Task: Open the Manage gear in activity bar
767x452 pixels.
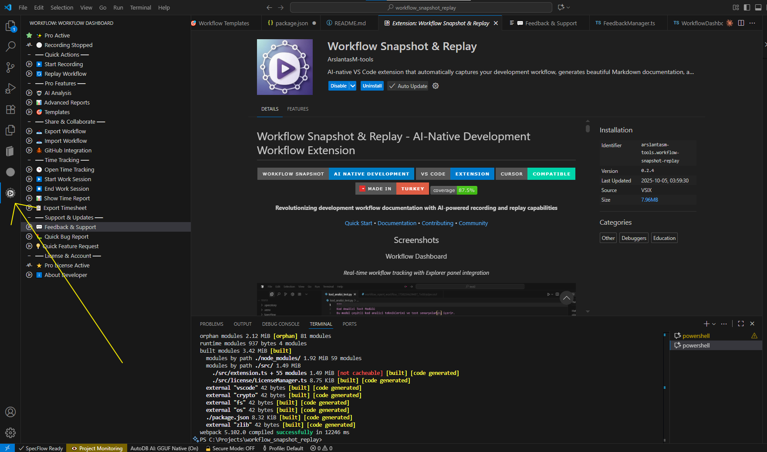Action: [10, 433]
